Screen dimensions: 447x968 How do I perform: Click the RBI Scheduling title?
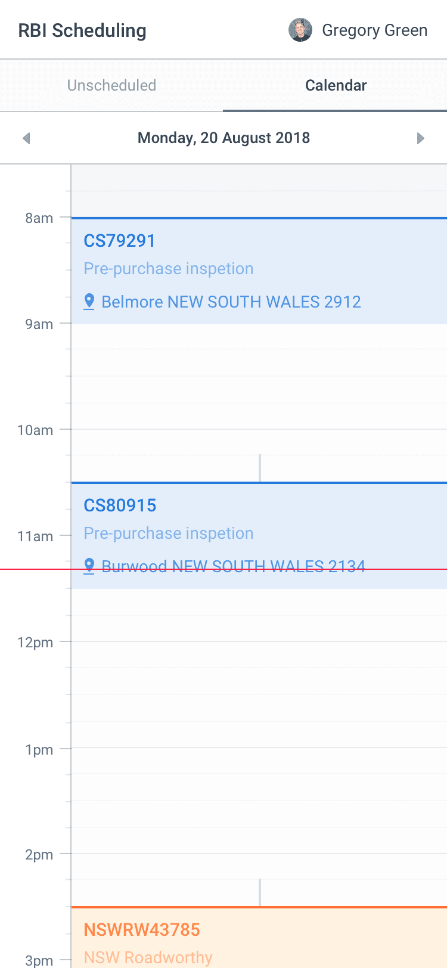pyautogui.click(x=82, y=30)
